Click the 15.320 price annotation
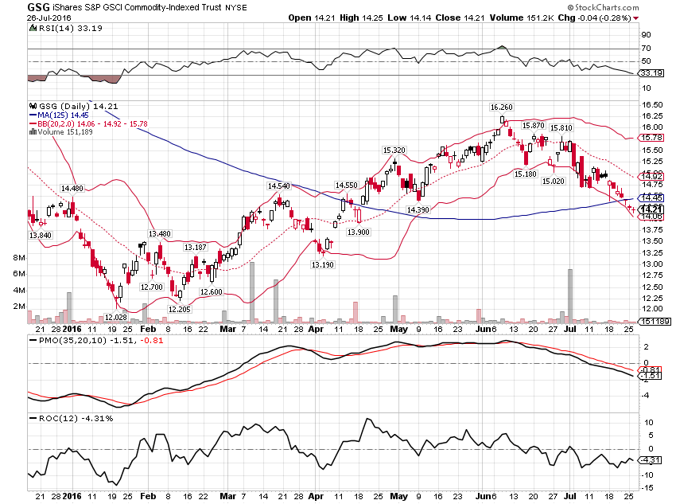This screenshot has height=504, width=676. pyautogui.click(x=394, y=150)
